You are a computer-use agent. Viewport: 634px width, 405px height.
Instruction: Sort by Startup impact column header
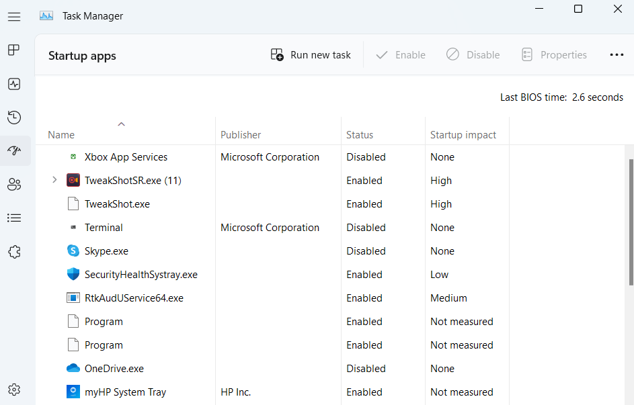point(463,135)
